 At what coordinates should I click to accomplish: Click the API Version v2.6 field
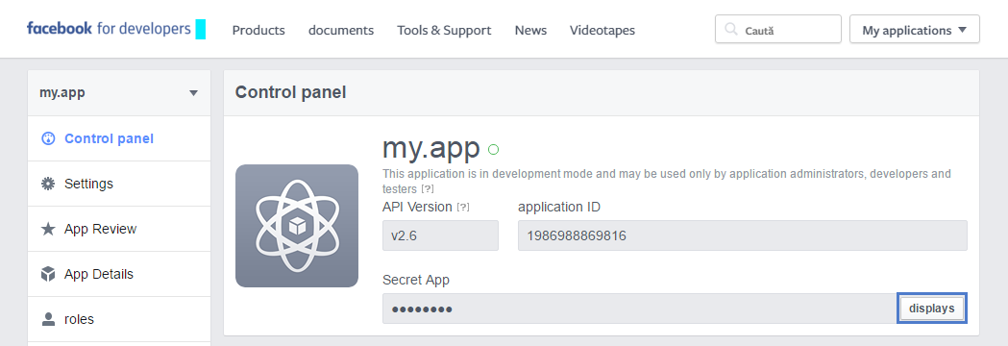[x=440, y=235]
